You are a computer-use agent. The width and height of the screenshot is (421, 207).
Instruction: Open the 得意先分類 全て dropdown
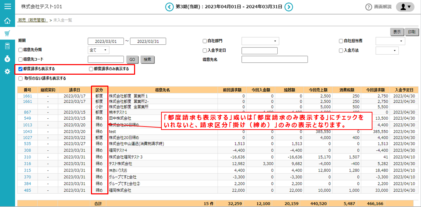[x=98, y=50]
